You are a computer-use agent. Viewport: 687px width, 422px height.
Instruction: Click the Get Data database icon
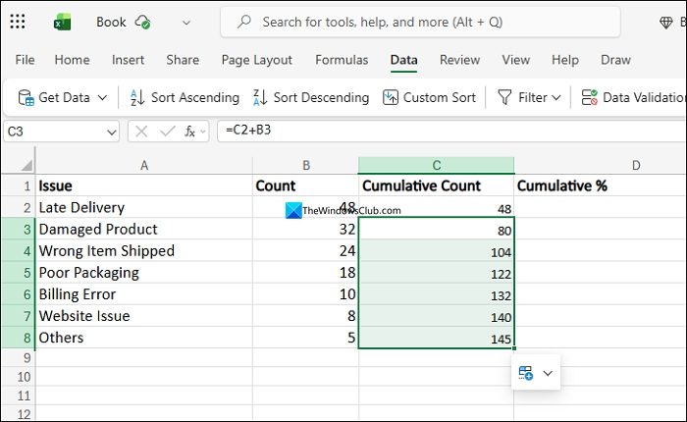26,97
